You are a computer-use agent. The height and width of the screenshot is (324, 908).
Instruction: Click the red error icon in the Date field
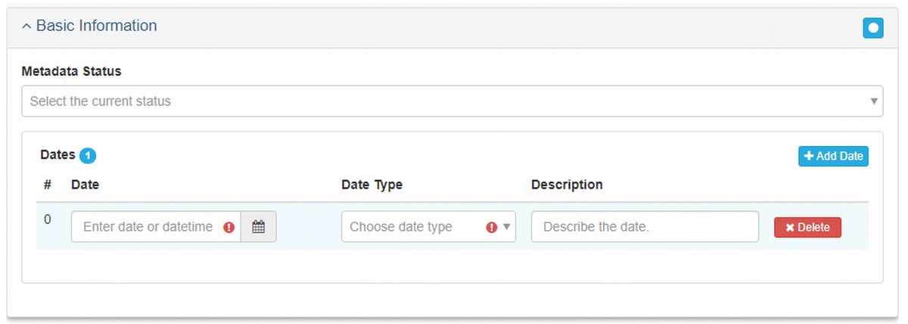click(229, 227)
